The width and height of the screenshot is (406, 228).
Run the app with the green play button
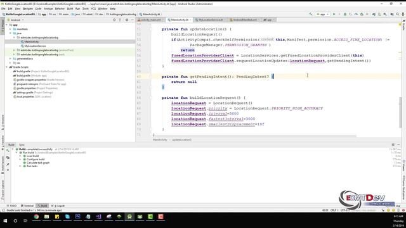pyautogui.click(x=334, y=14)
